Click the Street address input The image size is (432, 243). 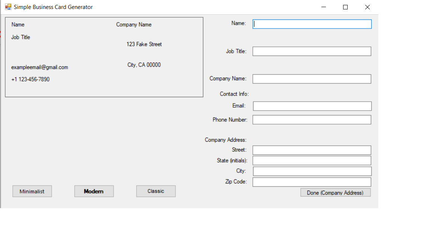pyautogui.click(x=312, y=150)
